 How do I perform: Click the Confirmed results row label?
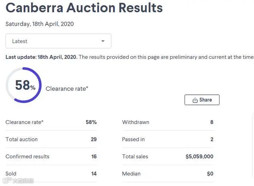coord(27,156)
